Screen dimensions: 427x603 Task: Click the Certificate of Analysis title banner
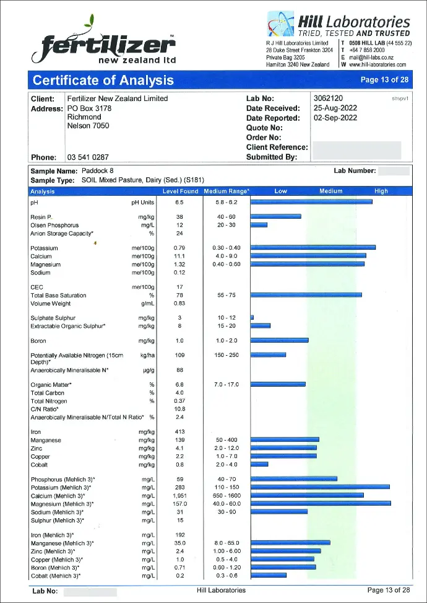(103, 80)
